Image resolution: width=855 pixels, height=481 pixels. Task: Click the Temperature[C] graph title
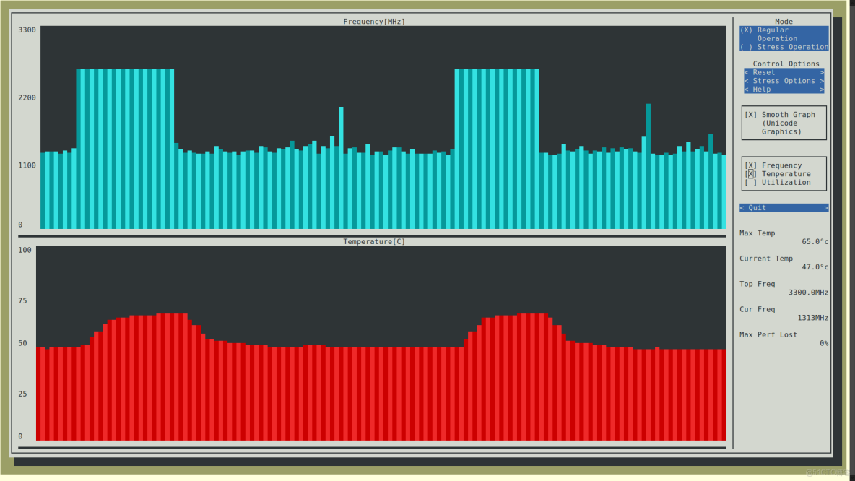(x=374, y=242)
